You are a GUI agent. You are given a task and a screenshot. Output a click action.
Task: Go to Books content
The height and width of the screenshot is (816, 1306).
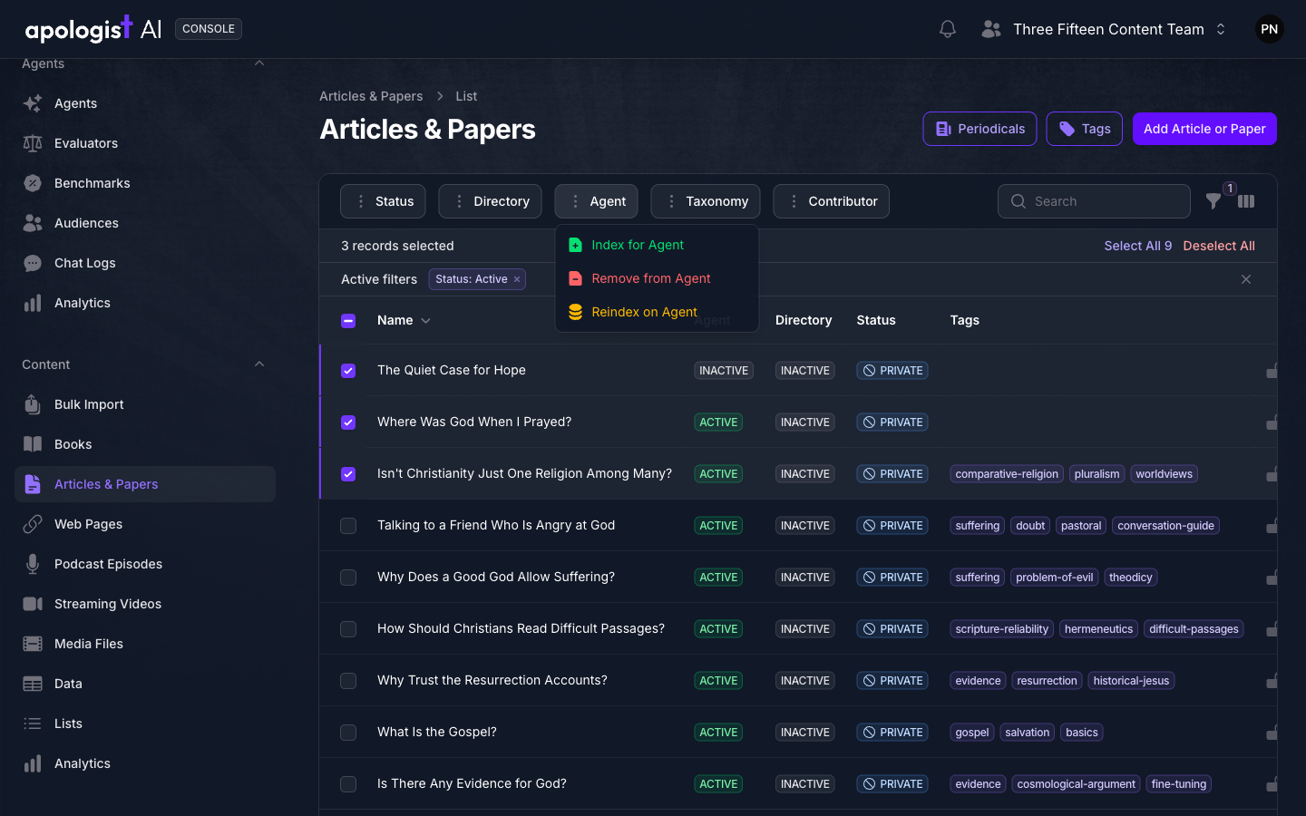(145, 444)
